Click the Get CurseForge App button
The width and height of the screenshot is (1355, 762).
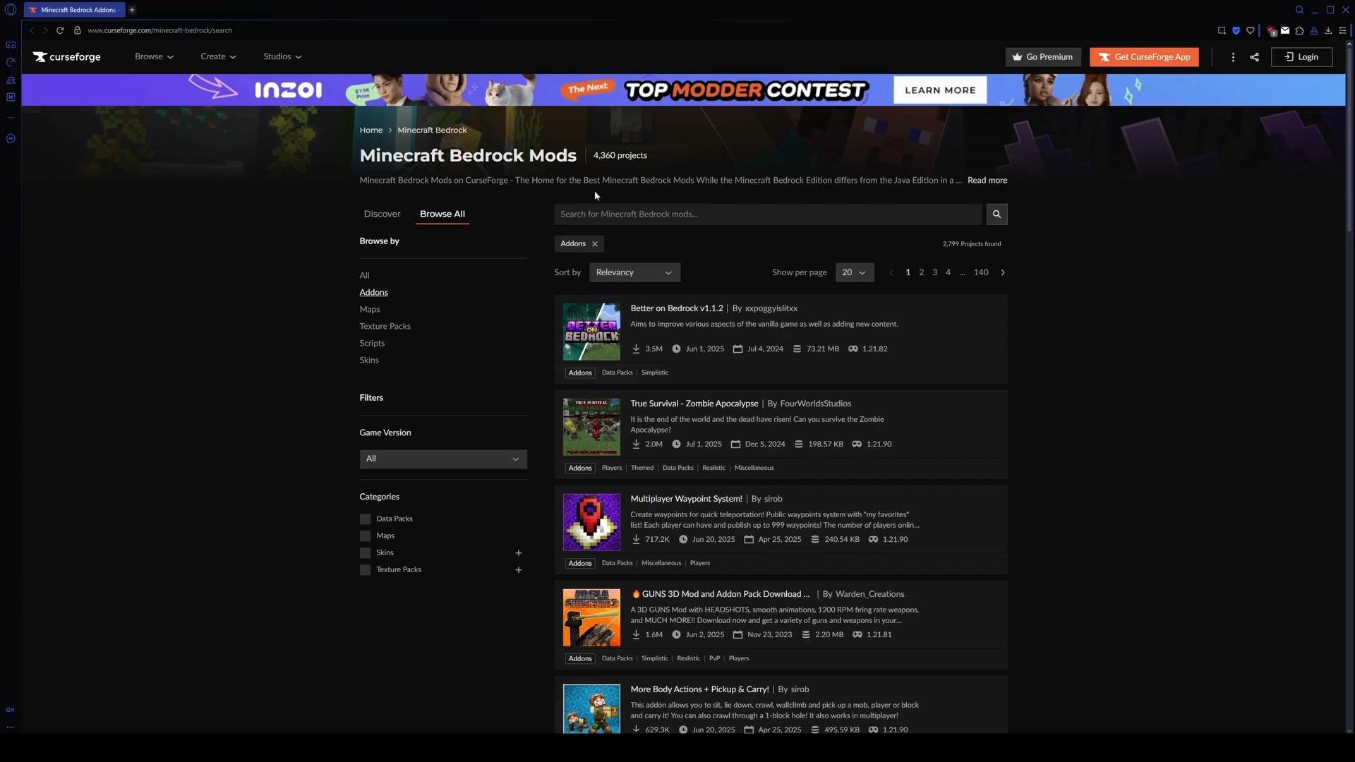(x=1143, y=57)
